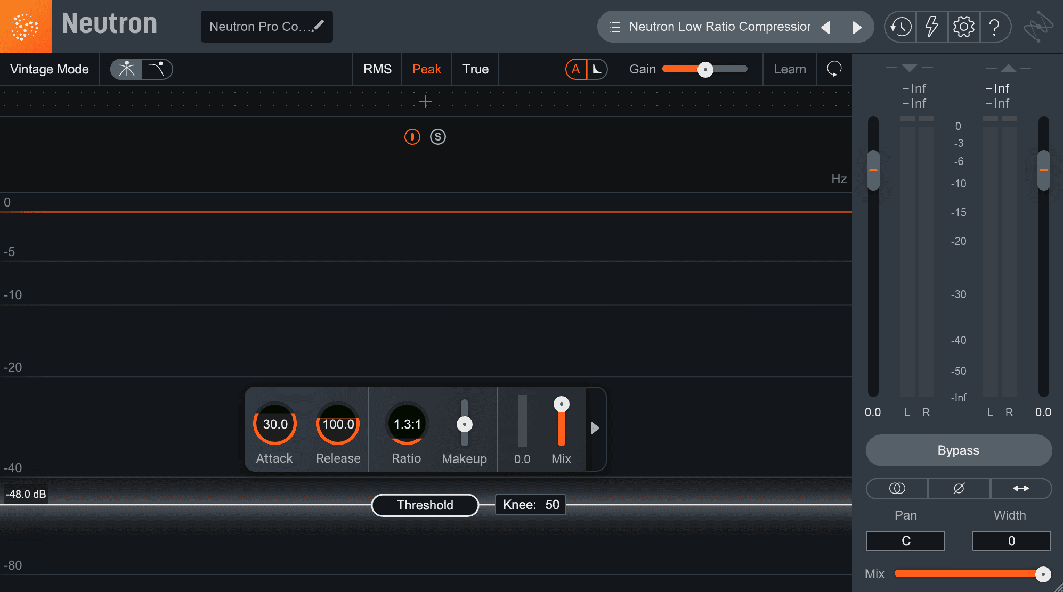Click the Width value field showing 0
The width and height of the screenshot is (1063, 592).
pyautogui.click(x=1011, y=541)
